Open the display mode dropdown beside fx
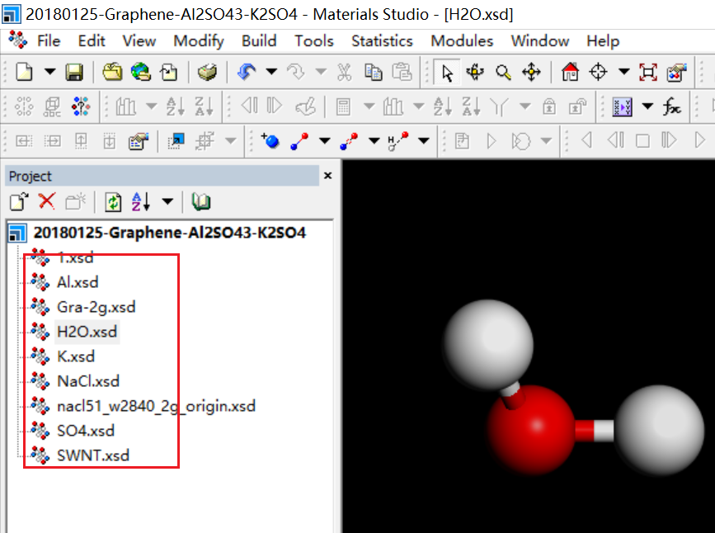The width and height of the screenshot is (715, 533). pos(647,106)
